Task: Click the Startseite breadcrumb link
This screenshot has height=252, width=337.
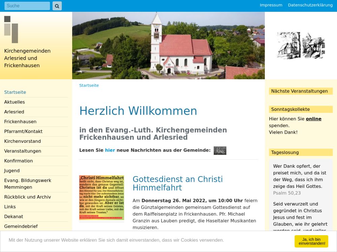Action: tap(89, 85)
